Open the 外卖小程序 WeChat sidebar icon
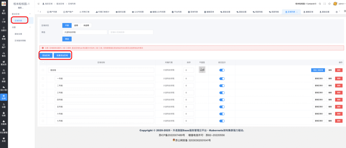Screen dimensions: 346x148 (4, 88)
